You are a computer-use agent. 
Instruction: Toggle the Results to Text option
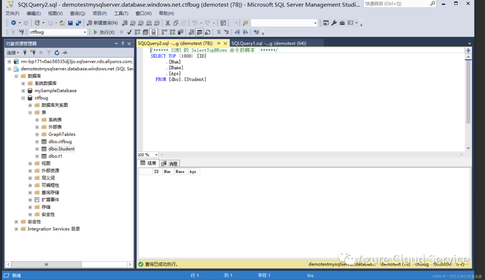pyautogui.click(x=191, y=32)
